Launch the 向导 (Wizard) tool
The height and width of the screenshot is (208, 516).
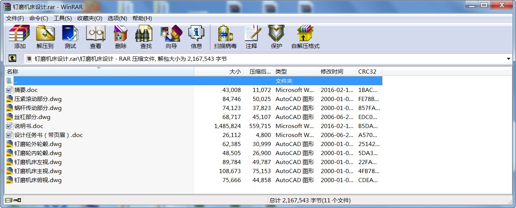(171, 37)
